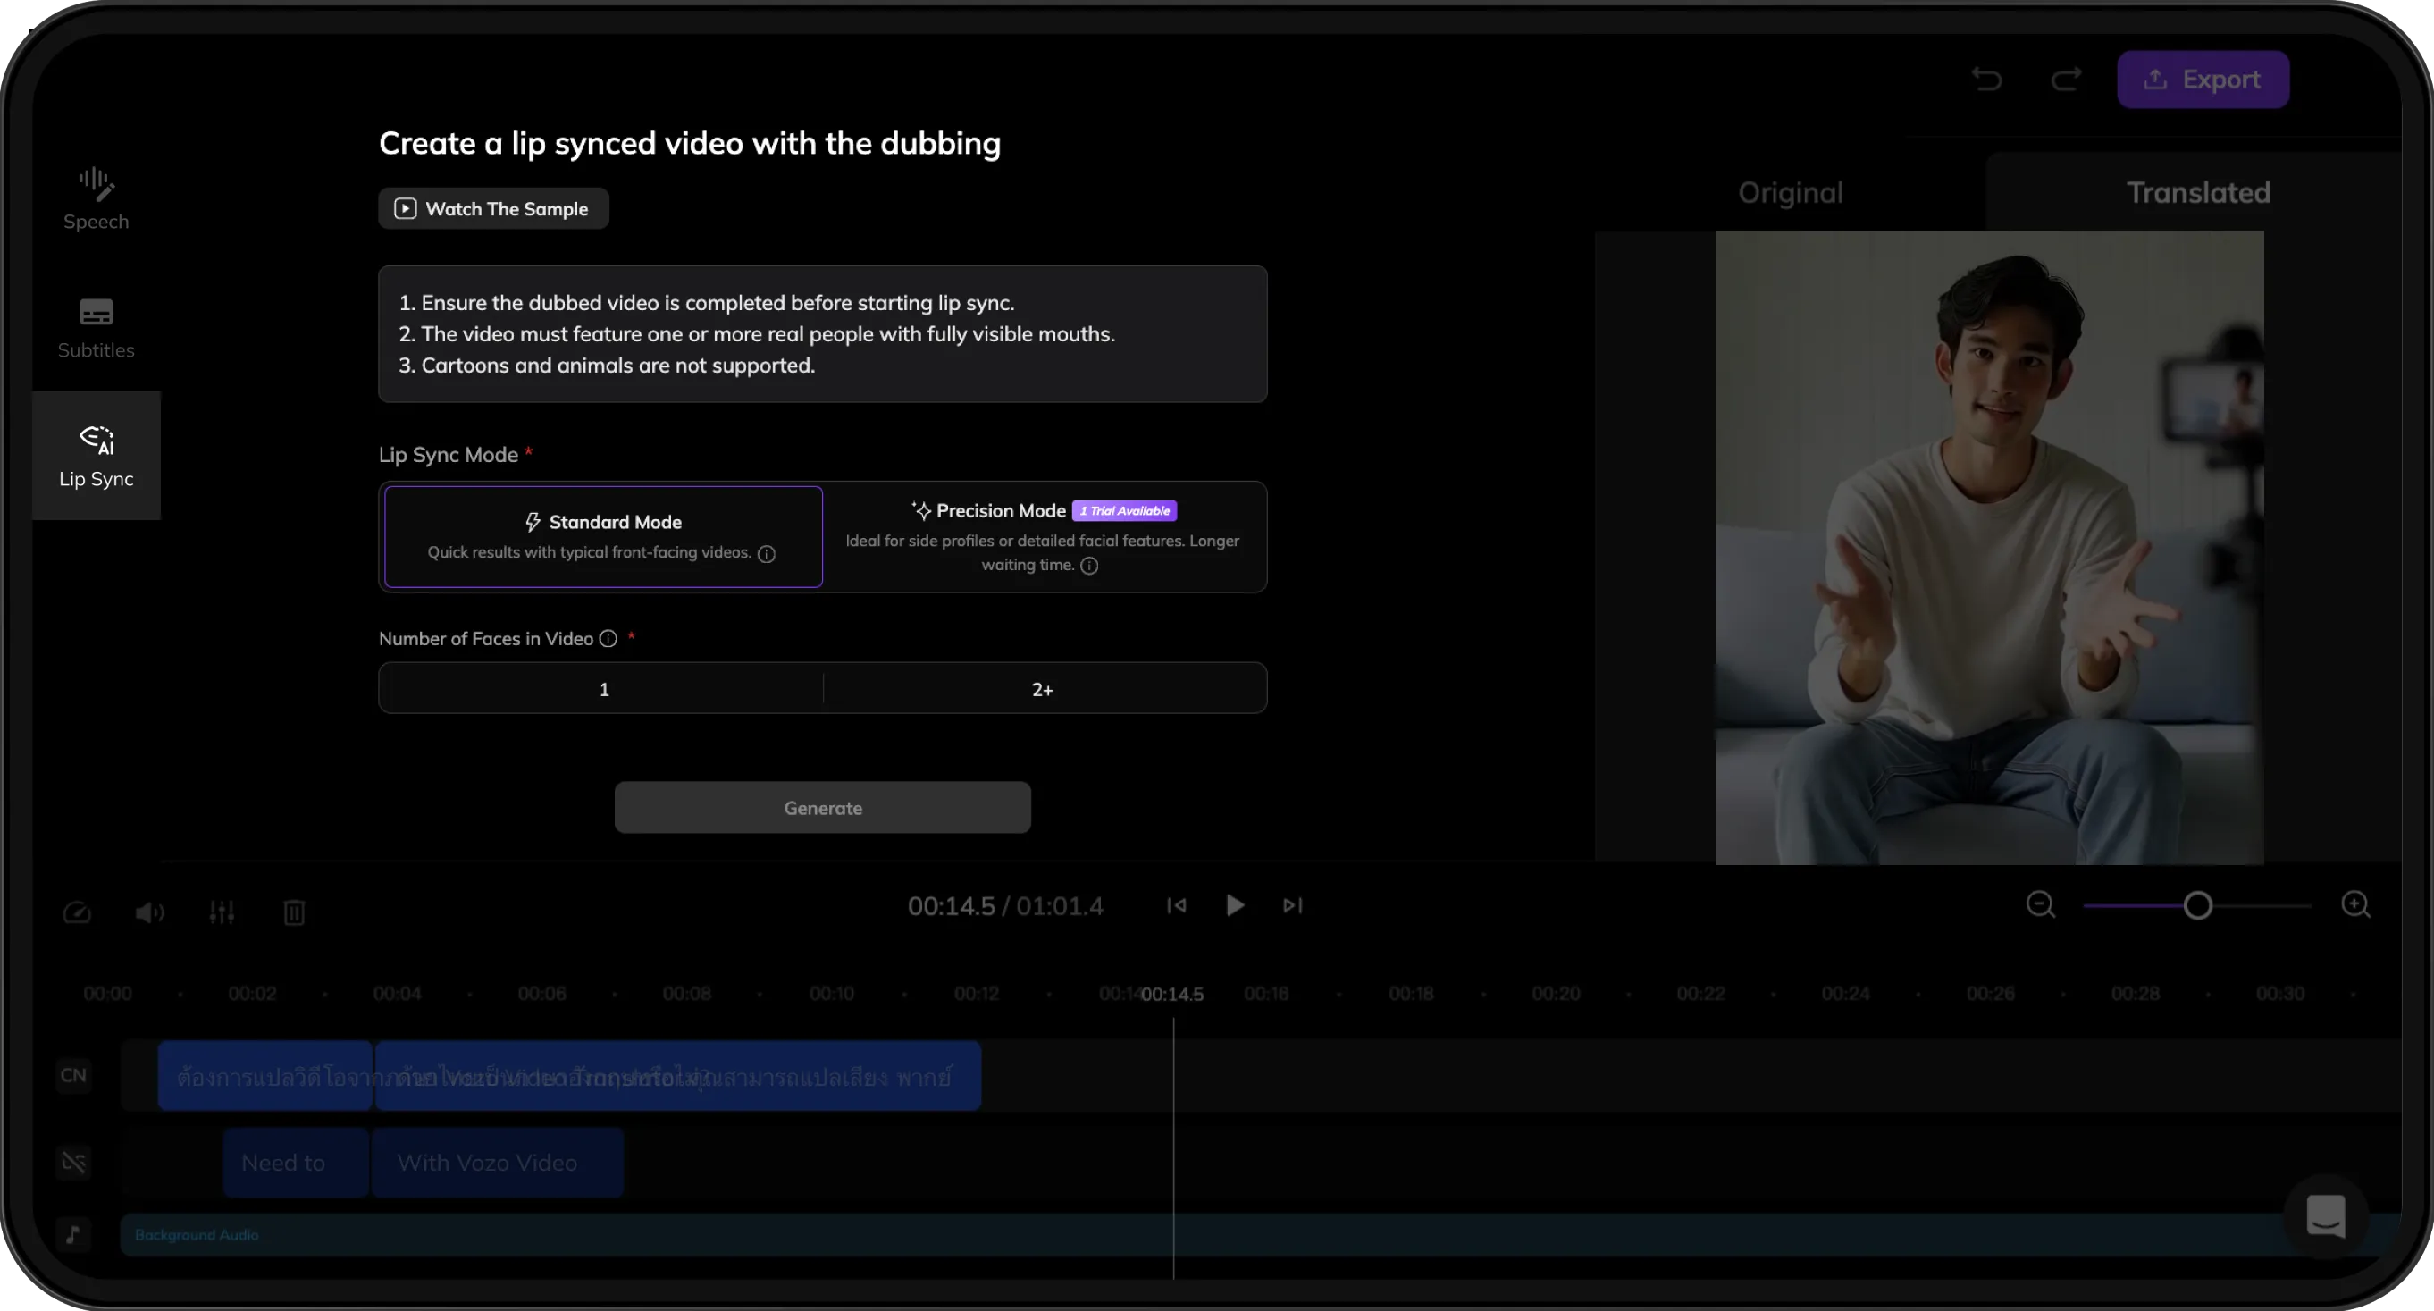Click info icon beside Number of Faces
Screen dimensions: 2434x1311
click(x=608, y=639)
